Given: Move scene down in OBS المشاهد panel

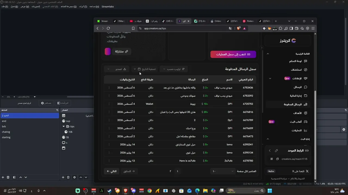Looking at the screenshot, I should click(x=26, y=177).
